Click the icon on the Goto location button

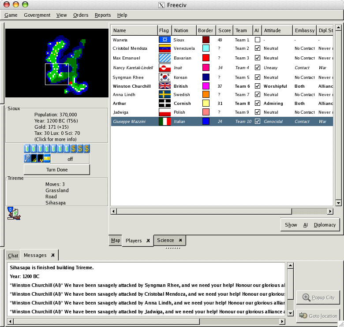click(303, 316)
